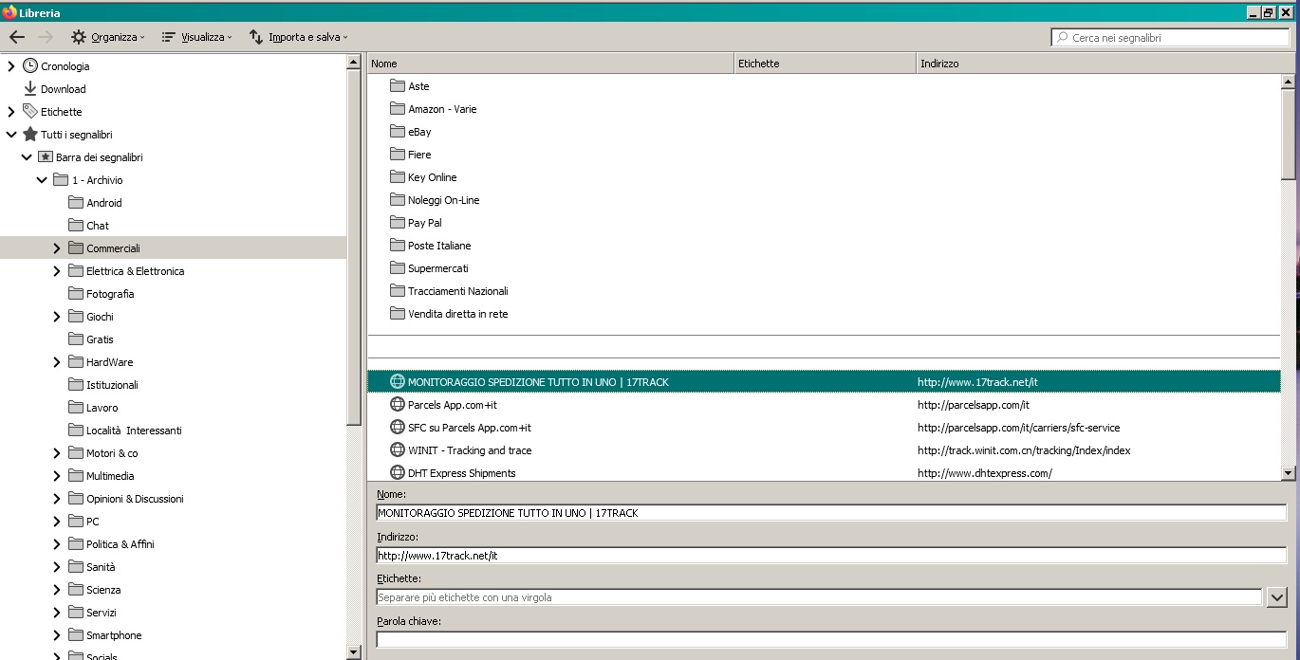Click the Etichette tags field
The height and width of the screenshot is (660, 1300).
pyautogui.click(x=819, y=597)
